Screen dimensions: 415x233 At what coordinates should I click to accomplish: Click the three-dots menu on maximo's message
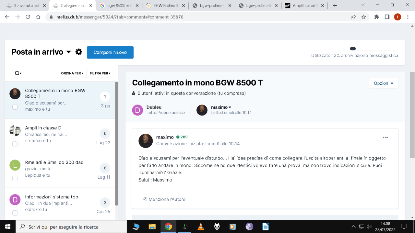(385, 138)
